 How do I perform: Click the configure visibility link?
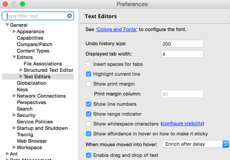182,123
